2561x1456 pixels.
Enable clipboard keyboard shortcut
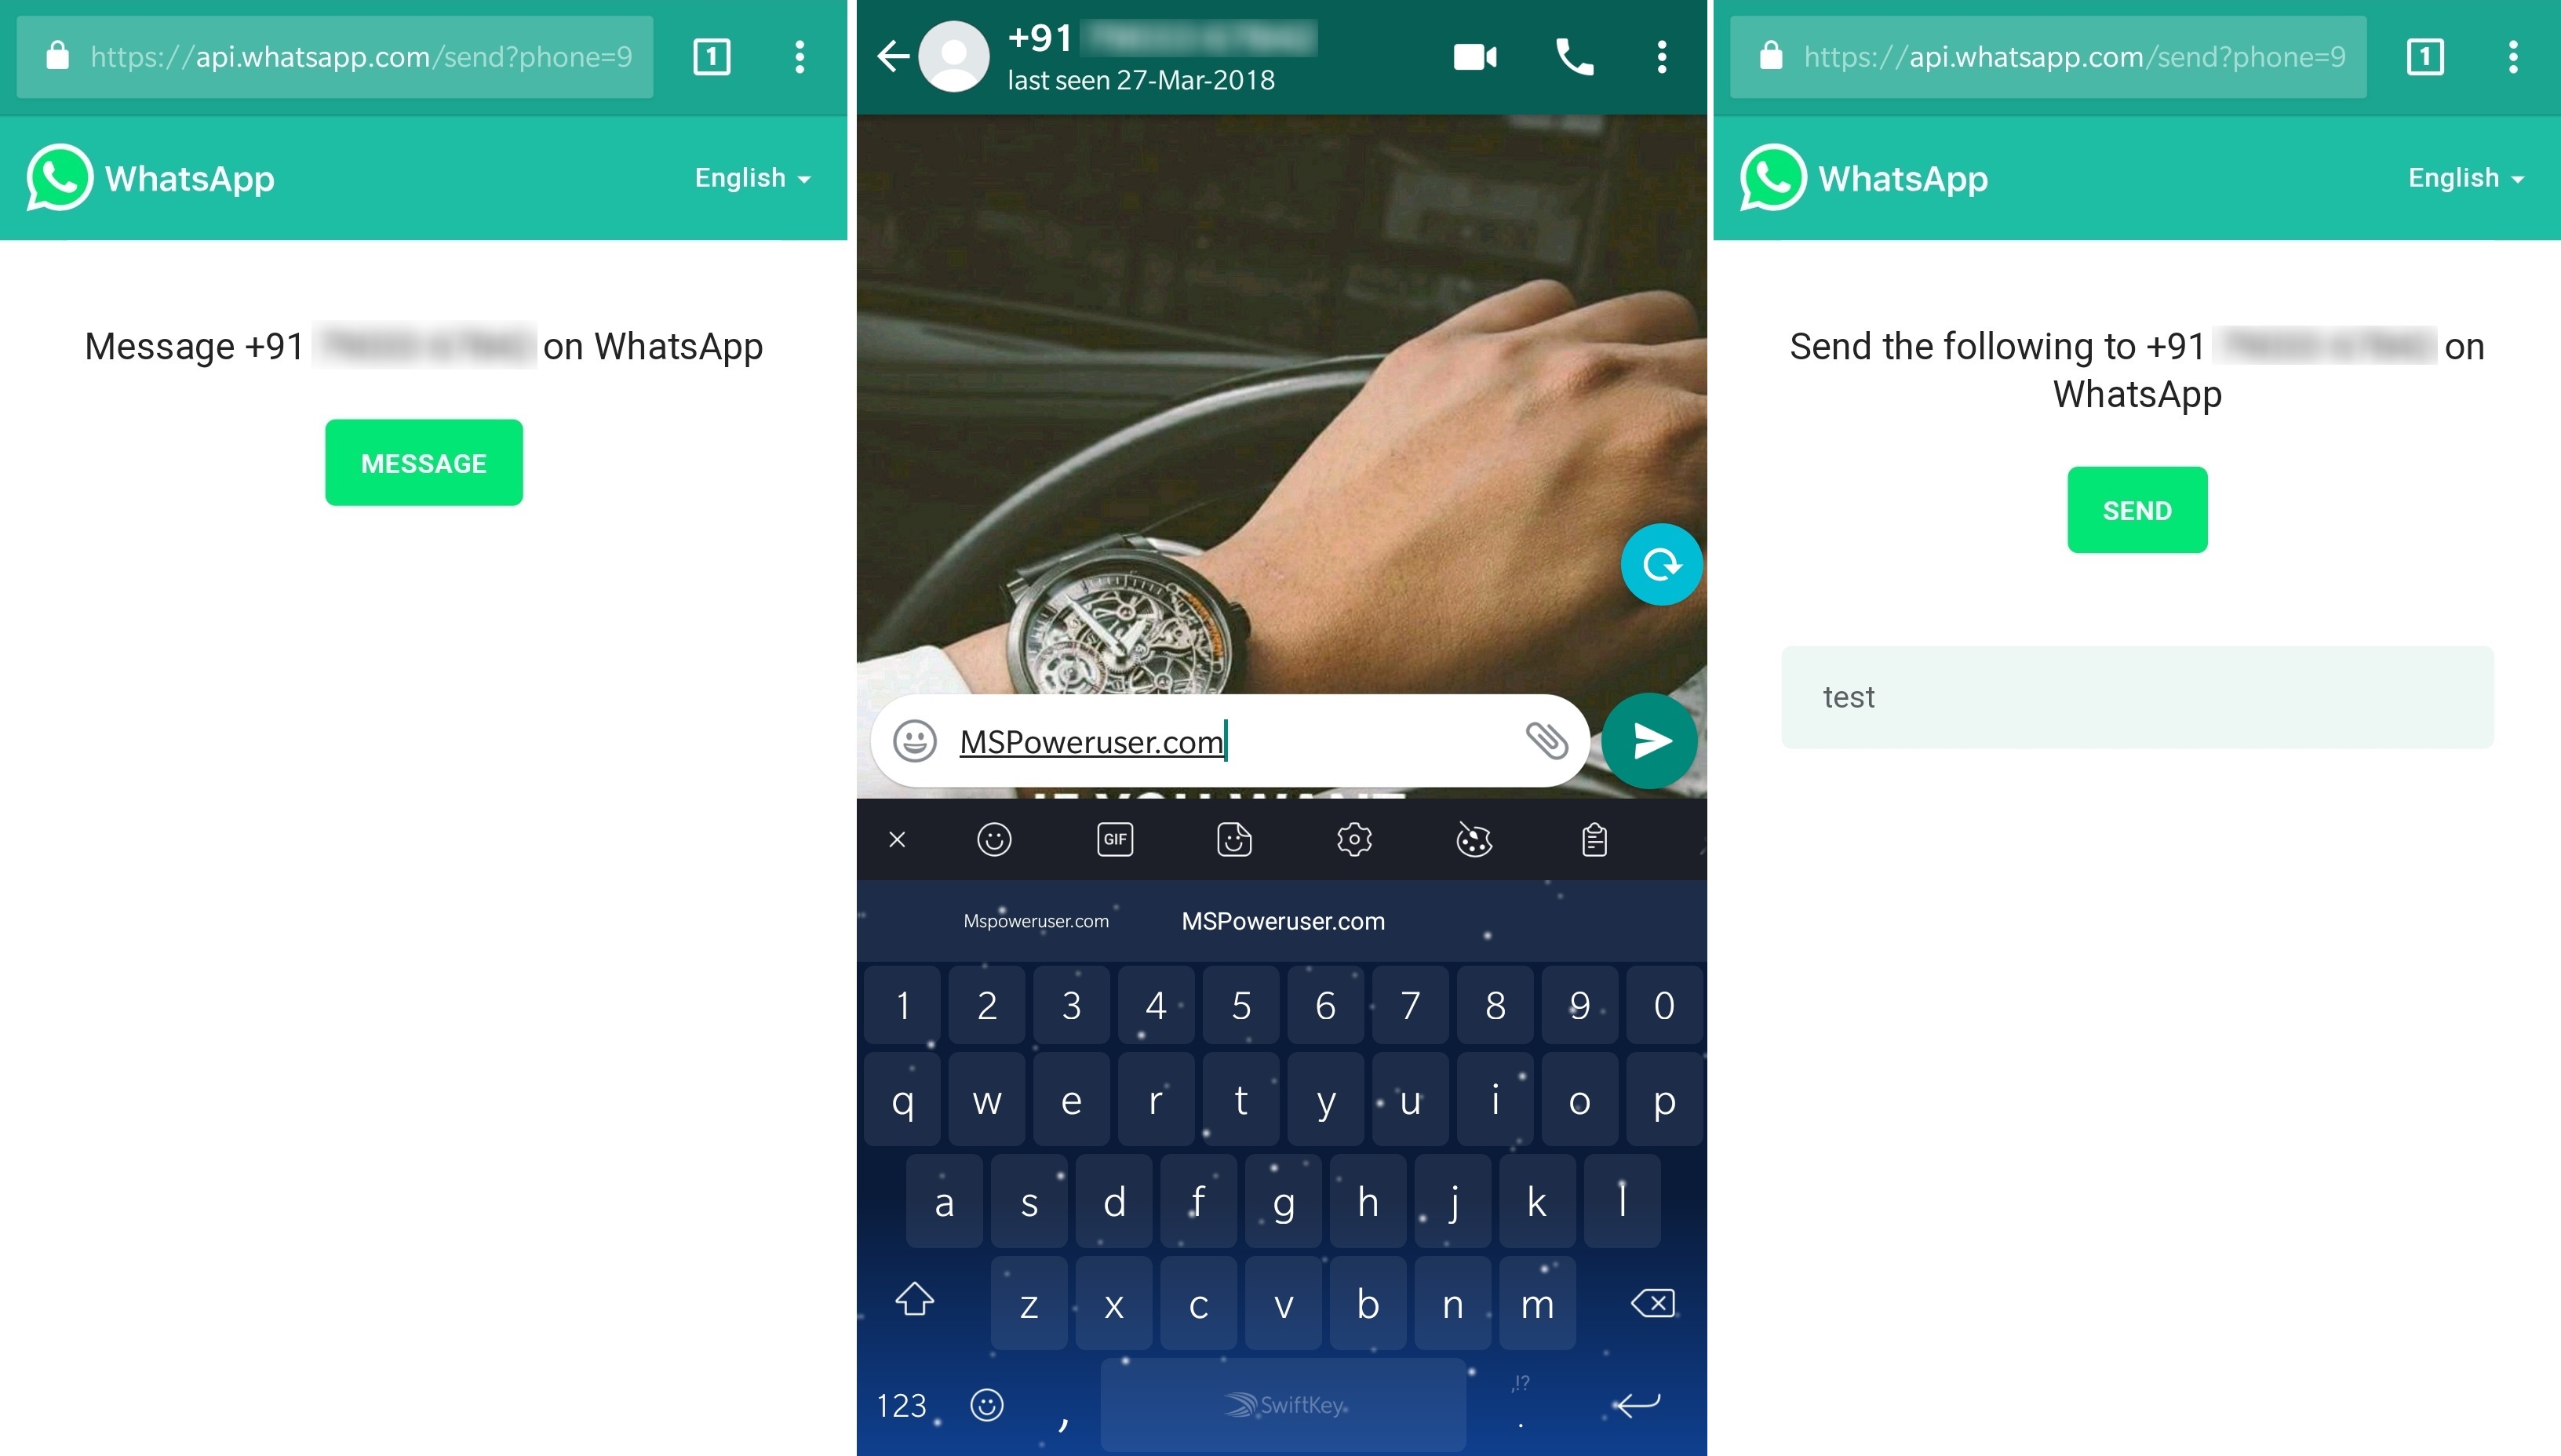1590,840
